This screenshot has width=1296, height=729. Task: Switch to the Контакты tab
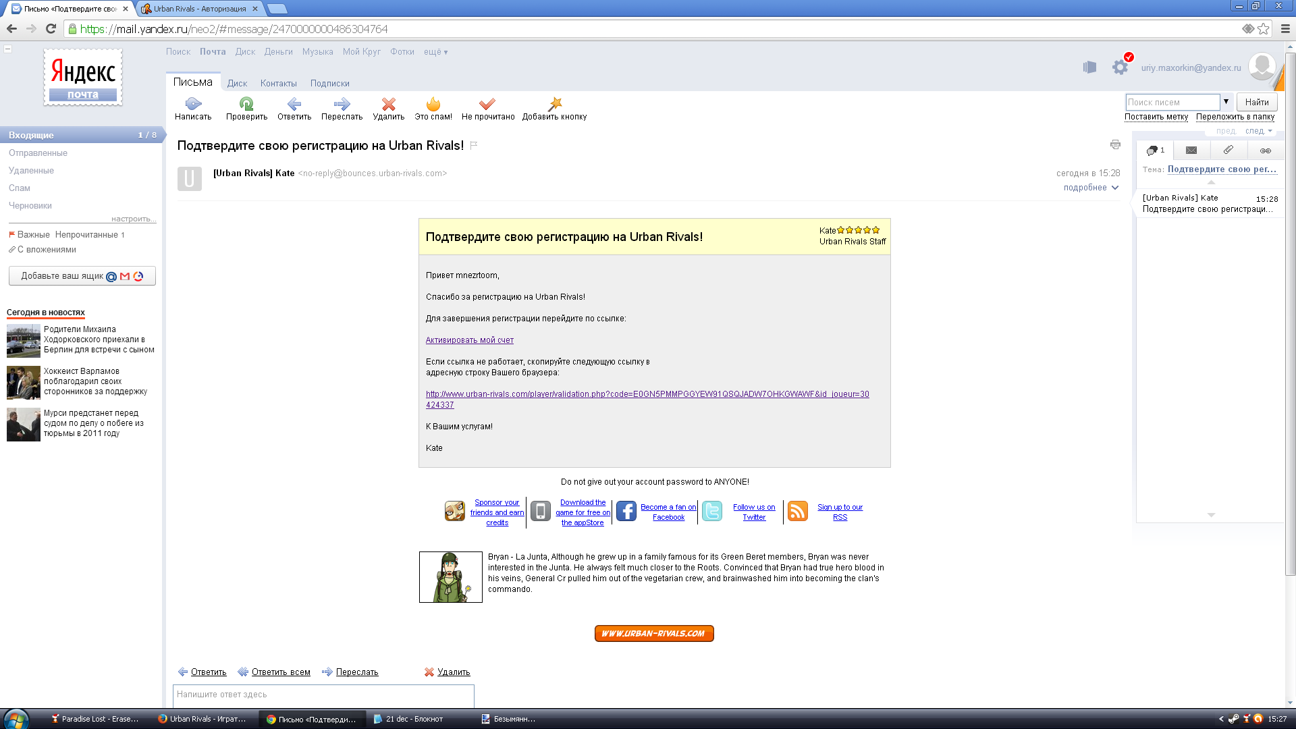(278, 84)
